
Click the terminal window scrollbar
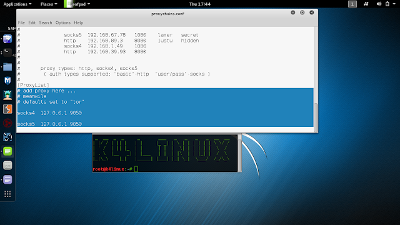point(239,153)
